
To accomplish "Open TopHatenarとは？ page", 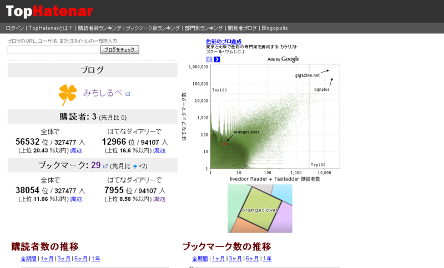I will tap(51, 28).
